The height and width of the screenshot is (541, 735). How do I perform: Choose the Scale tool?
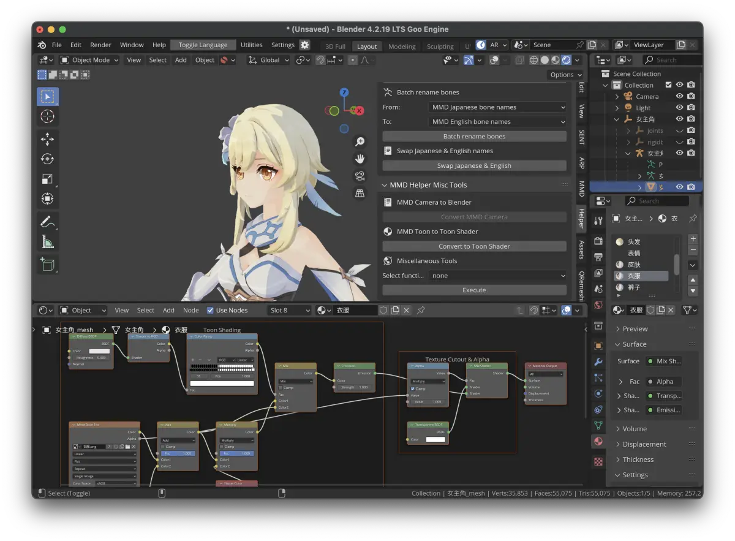[x=47, y=179]
